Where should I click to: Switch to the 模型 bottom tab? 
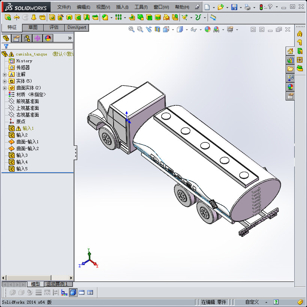point(36,284)
